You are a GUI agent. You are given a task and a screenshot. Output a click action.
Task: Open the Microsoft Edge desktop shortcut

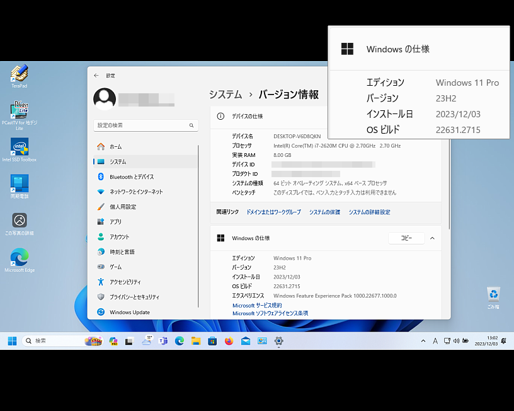click(x=20, y=260)
